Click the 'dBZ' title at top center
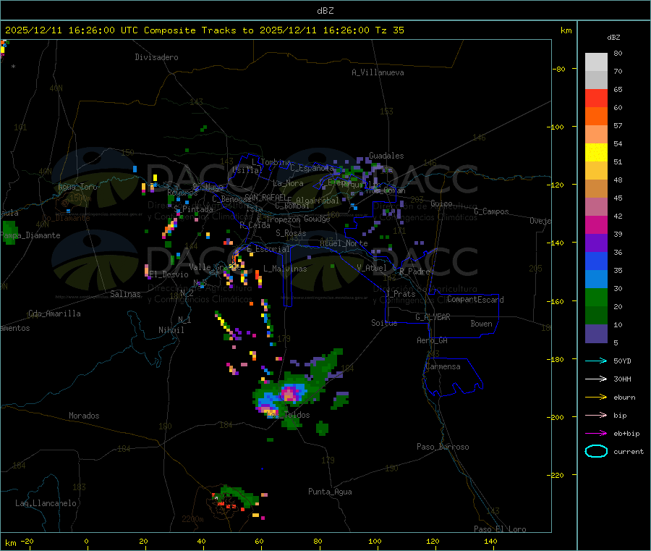 (325, 11)
